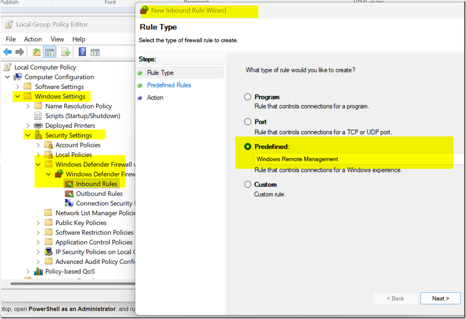Collapse the Windows Settings node
466x319 pixels.
pyautogui.click(x=18, y=96)
